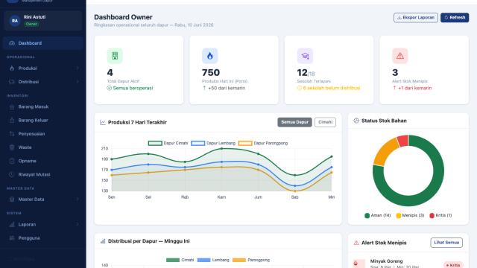
Task: Click the Master Data icon
Action: click(12, 200)
